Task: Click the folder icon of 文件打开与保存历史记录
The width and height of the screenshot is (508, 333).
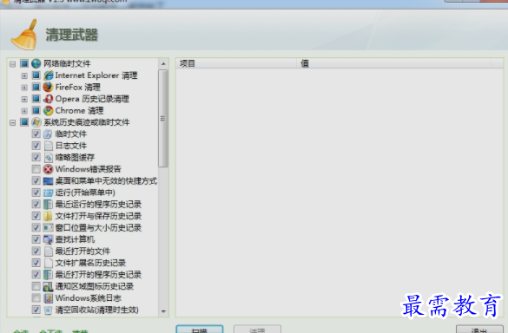Action: 48,216
